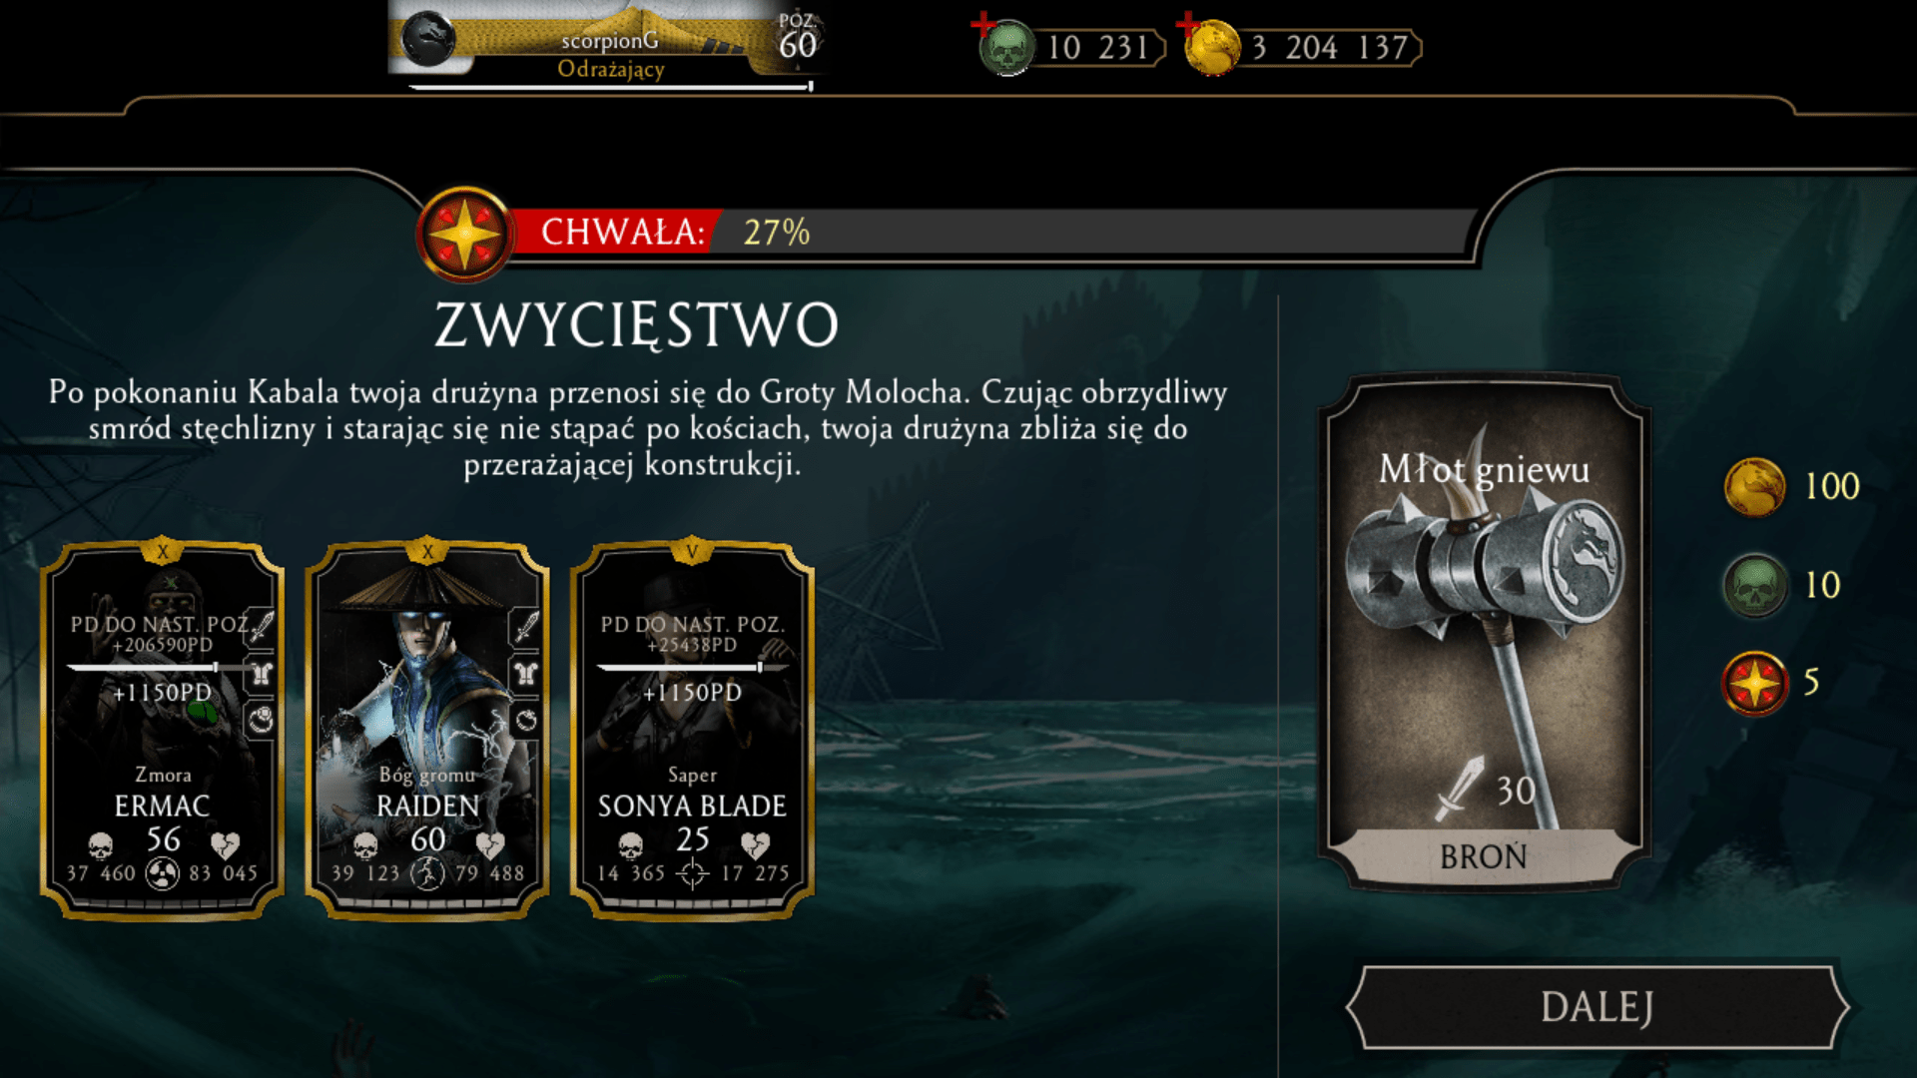This screenshot has width=1917, height=1078.
Task: Click the Chwała 27% progress bar
Action: (993, 233)
